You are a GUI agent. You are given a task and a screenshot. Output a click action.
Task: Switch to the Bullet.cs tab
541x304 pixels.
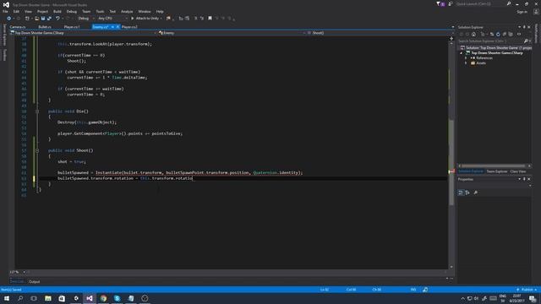(x=45, y=27)
